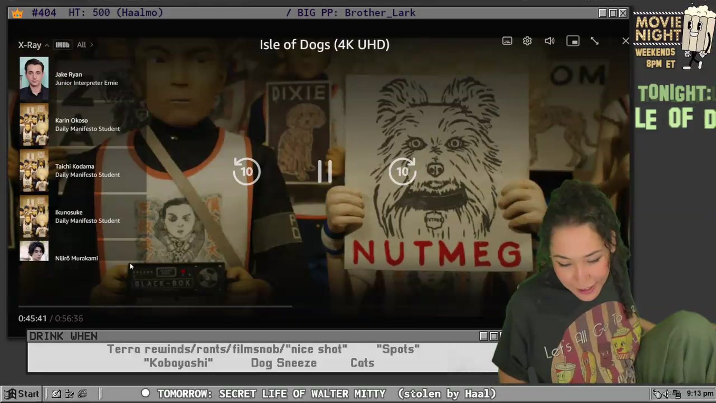
Task: Click the first system tray icon beside the speaker
Action: (657, 394)
